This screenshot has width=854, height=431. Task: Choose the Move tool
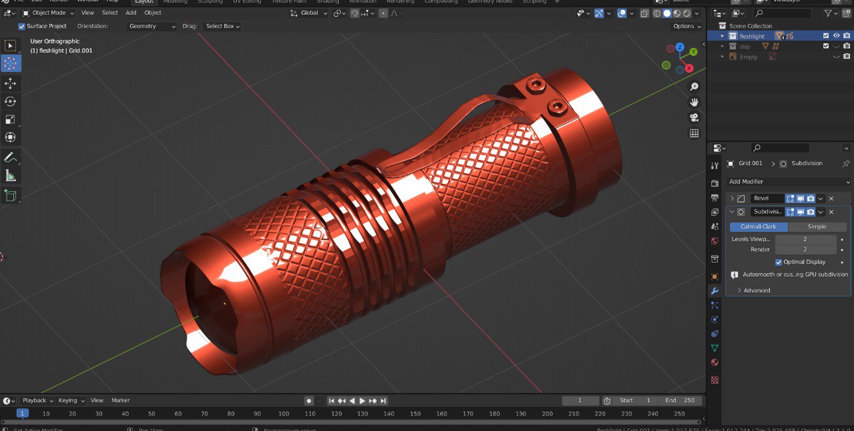point(11,83)
